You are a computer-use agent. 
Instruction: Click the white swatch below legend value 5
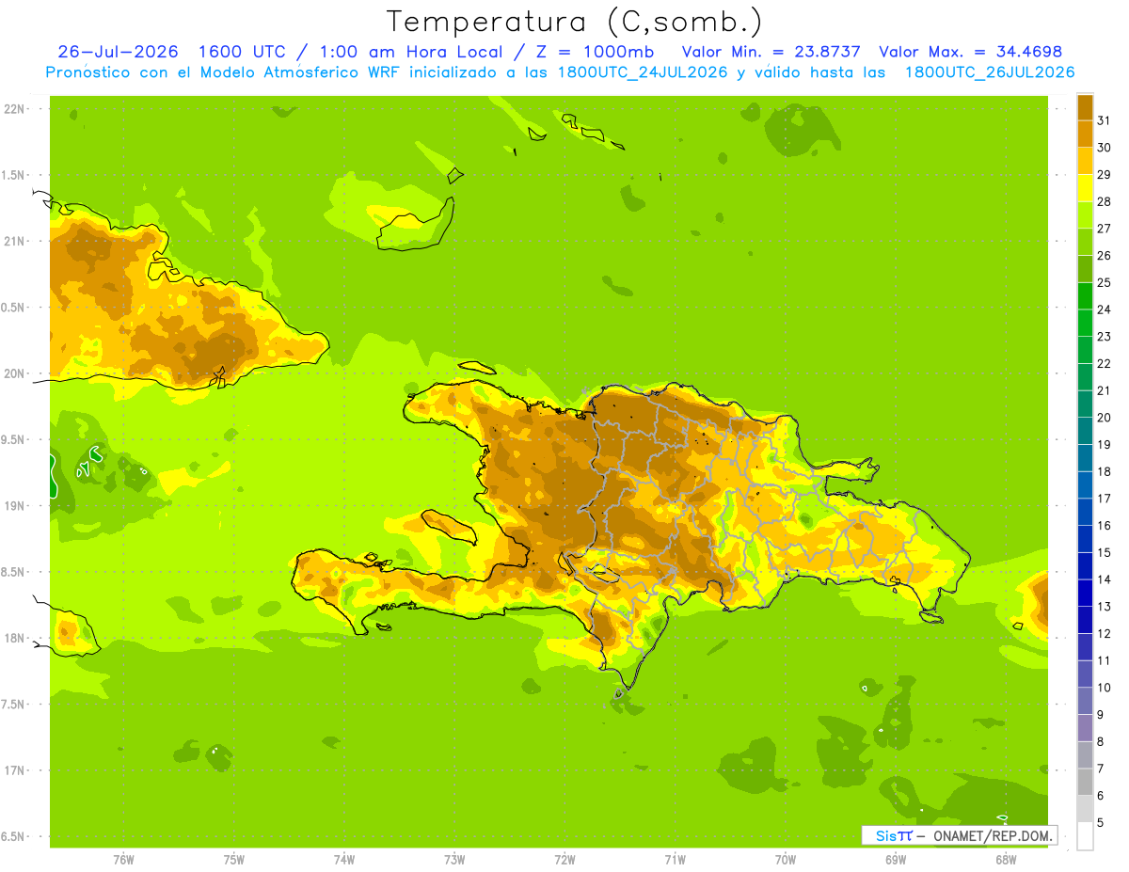tap(1085, 836)
